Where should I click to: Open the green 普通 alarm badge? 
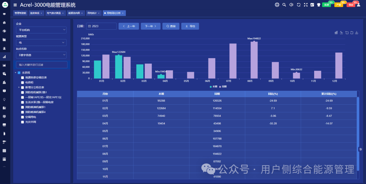(327, 5)
